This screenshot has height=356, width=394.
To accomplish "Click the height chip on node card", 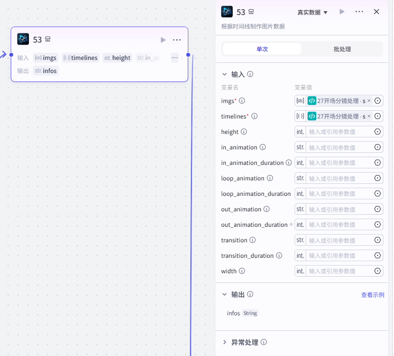I will [x=117, y=58].
